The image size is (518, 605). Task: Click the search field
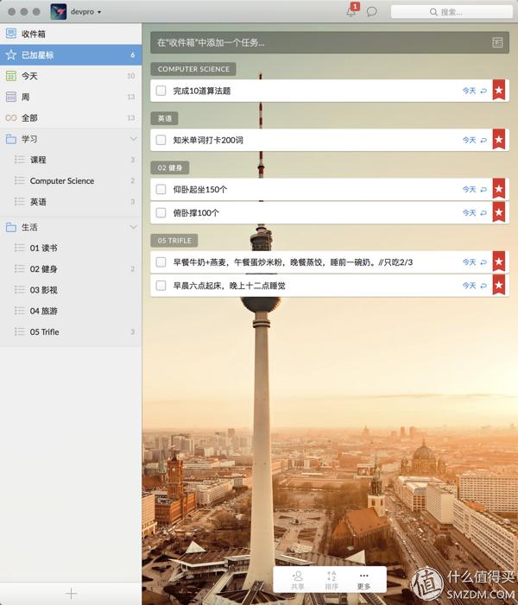click(452, 12)
